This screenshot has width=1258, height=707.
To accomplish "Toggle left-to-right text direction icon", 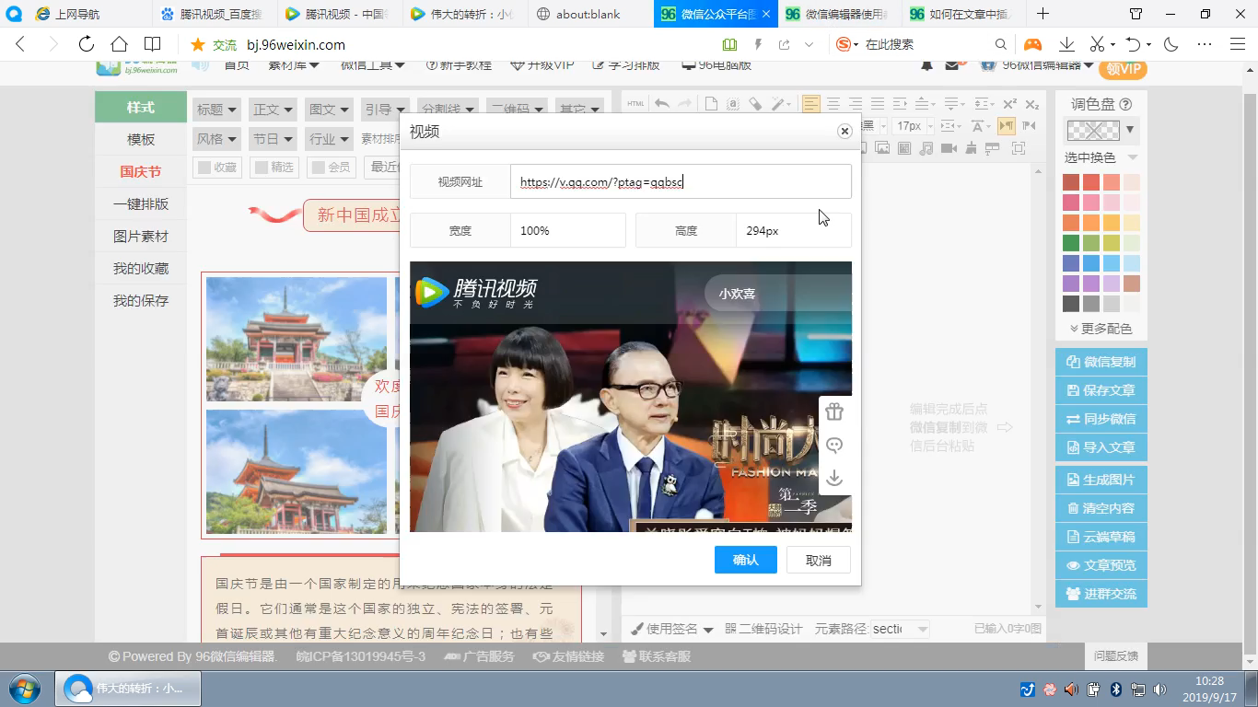I will 1007,126.
